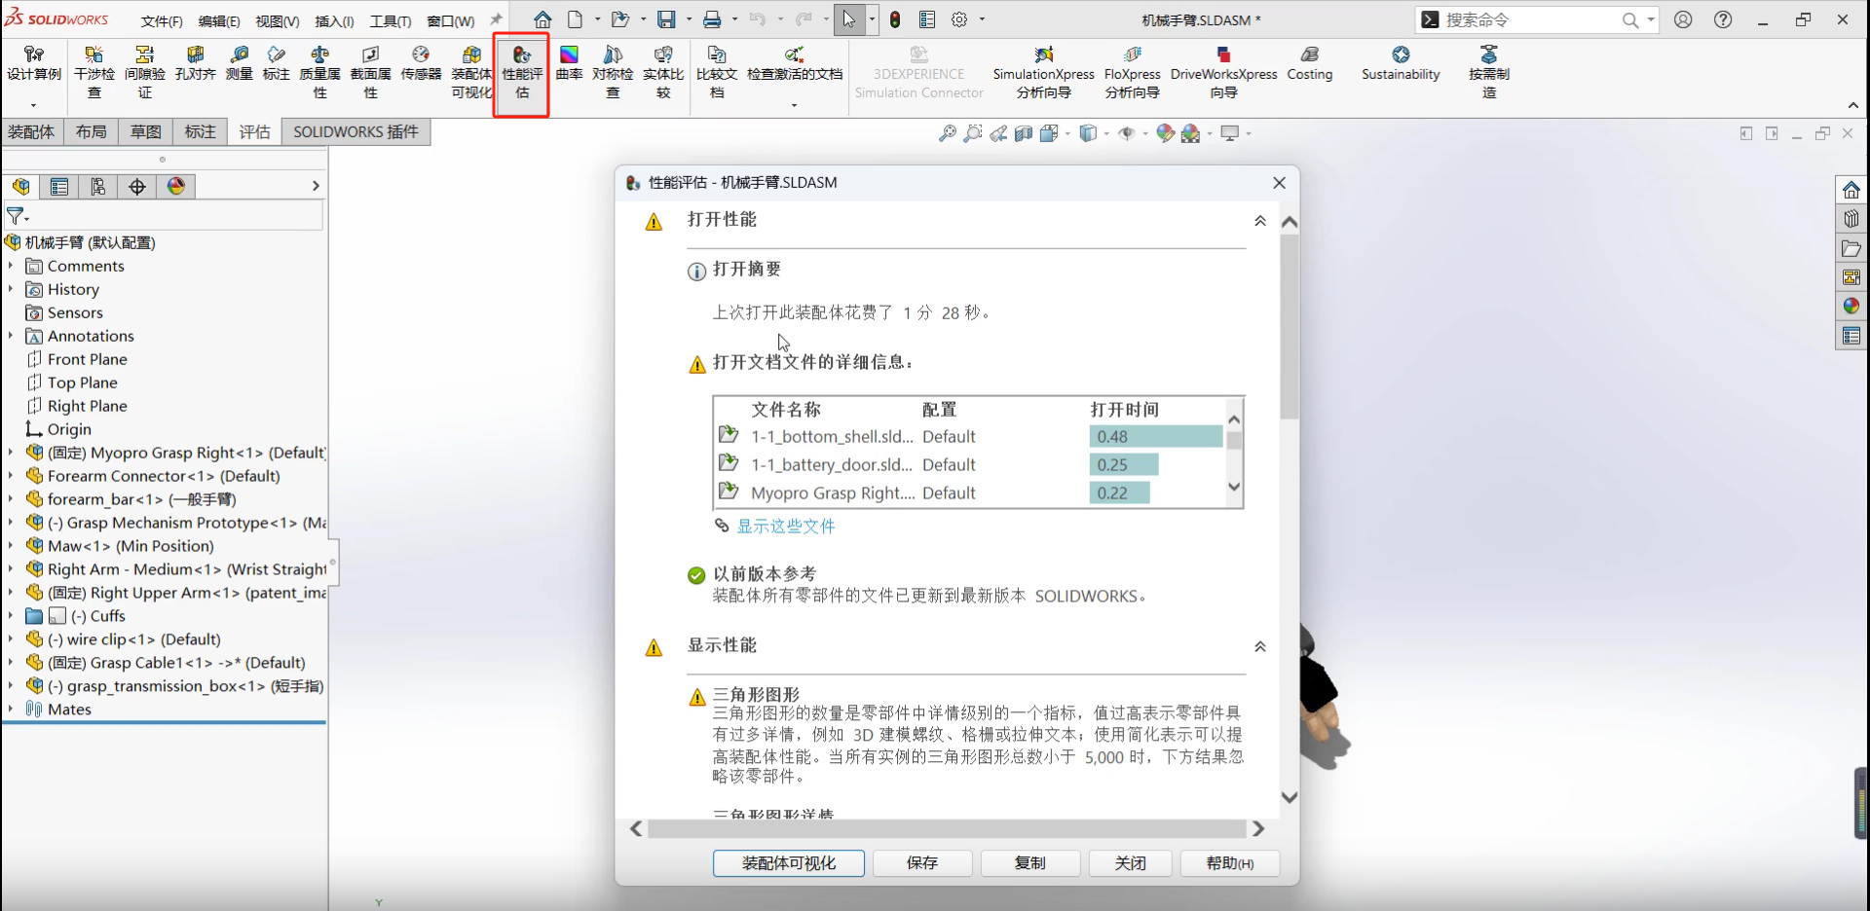Launch 装配体可视化 from the ribbon

point(471,72)
